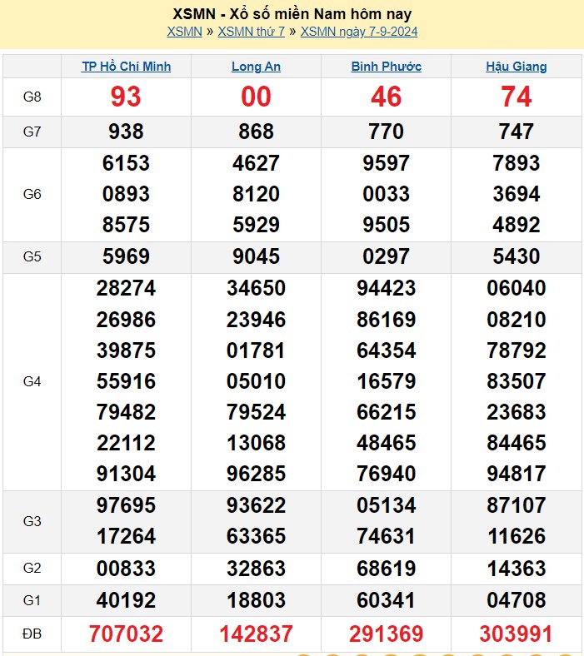Click G5 number 5430

coord(517,257)
